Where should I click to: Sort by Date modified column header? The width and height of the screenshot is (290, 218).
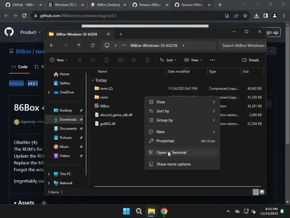[x=187, y=71]
